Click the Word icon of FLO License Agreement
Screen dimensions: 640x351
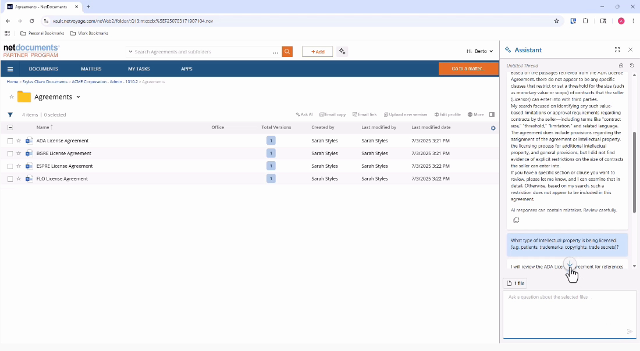coord(29,178)
